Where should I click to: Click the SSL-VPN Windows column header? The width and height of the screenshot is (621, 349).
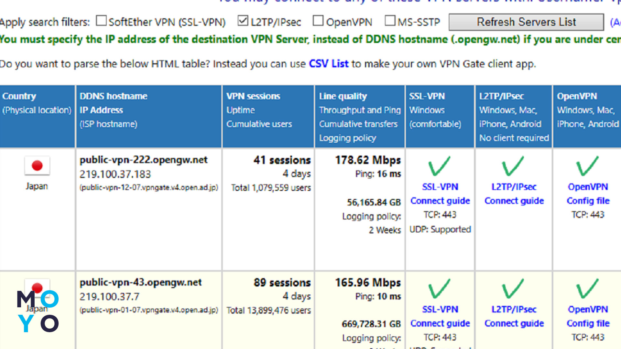[x=440, y=117]
